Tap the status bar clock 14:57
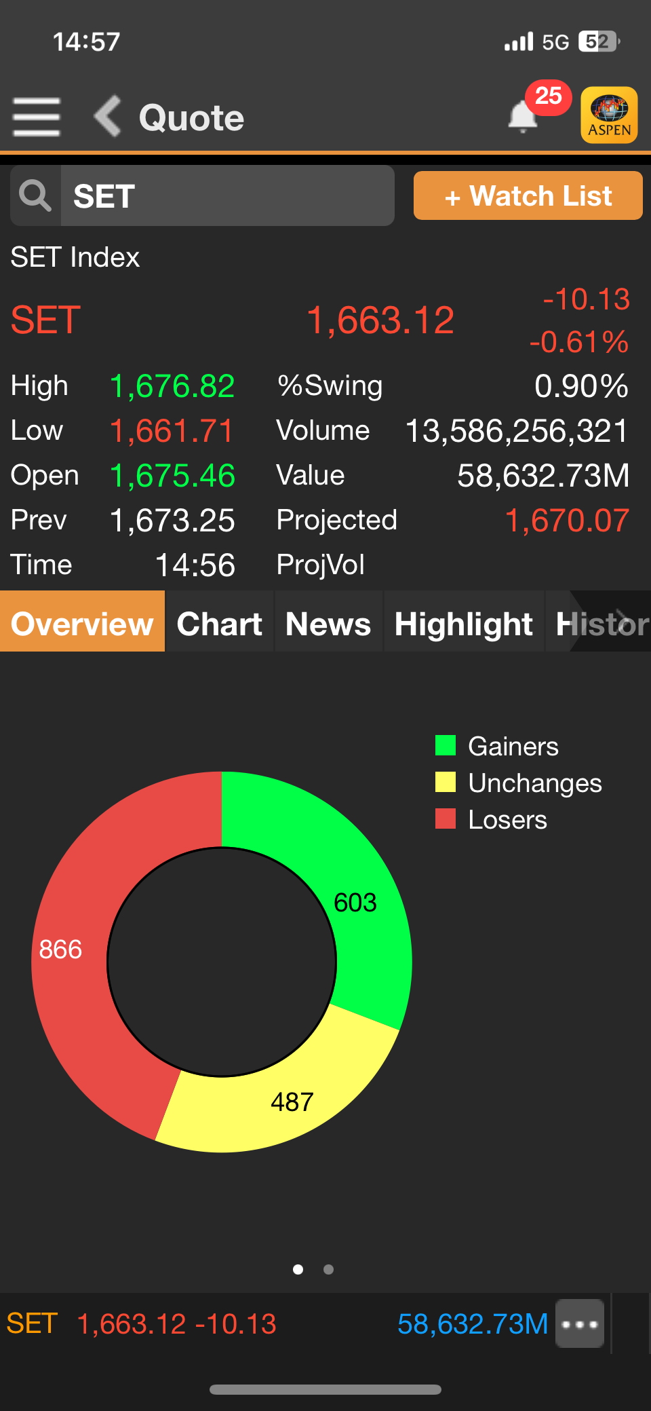This screenshot has width=651, height=1411. [86, 42]
